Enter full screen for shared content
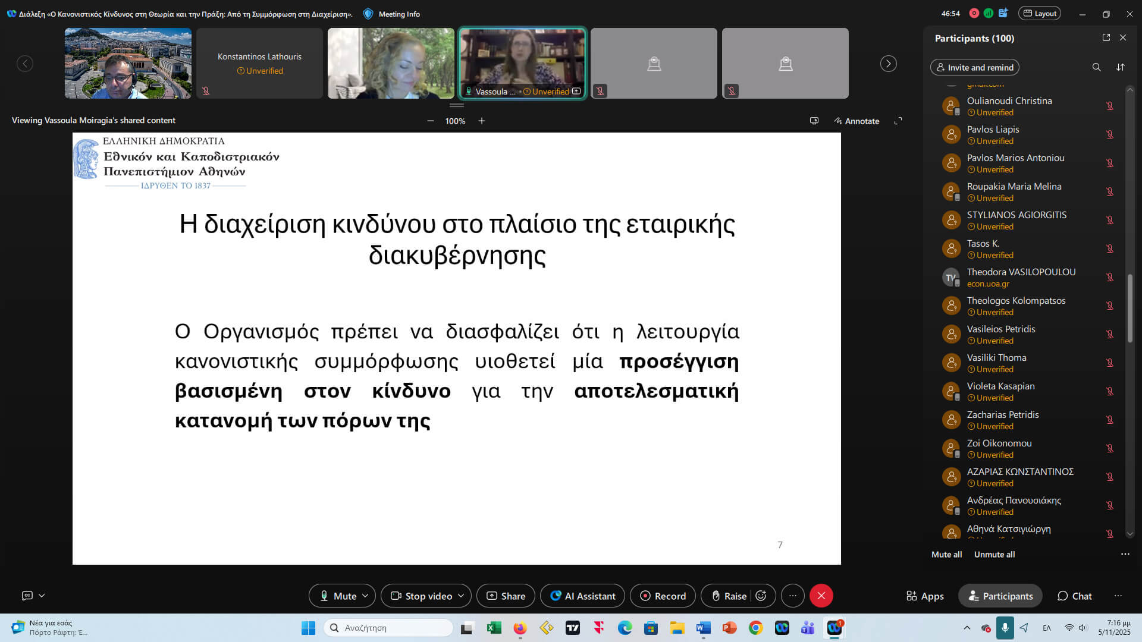1142x642 pixels. click(898, 121)
